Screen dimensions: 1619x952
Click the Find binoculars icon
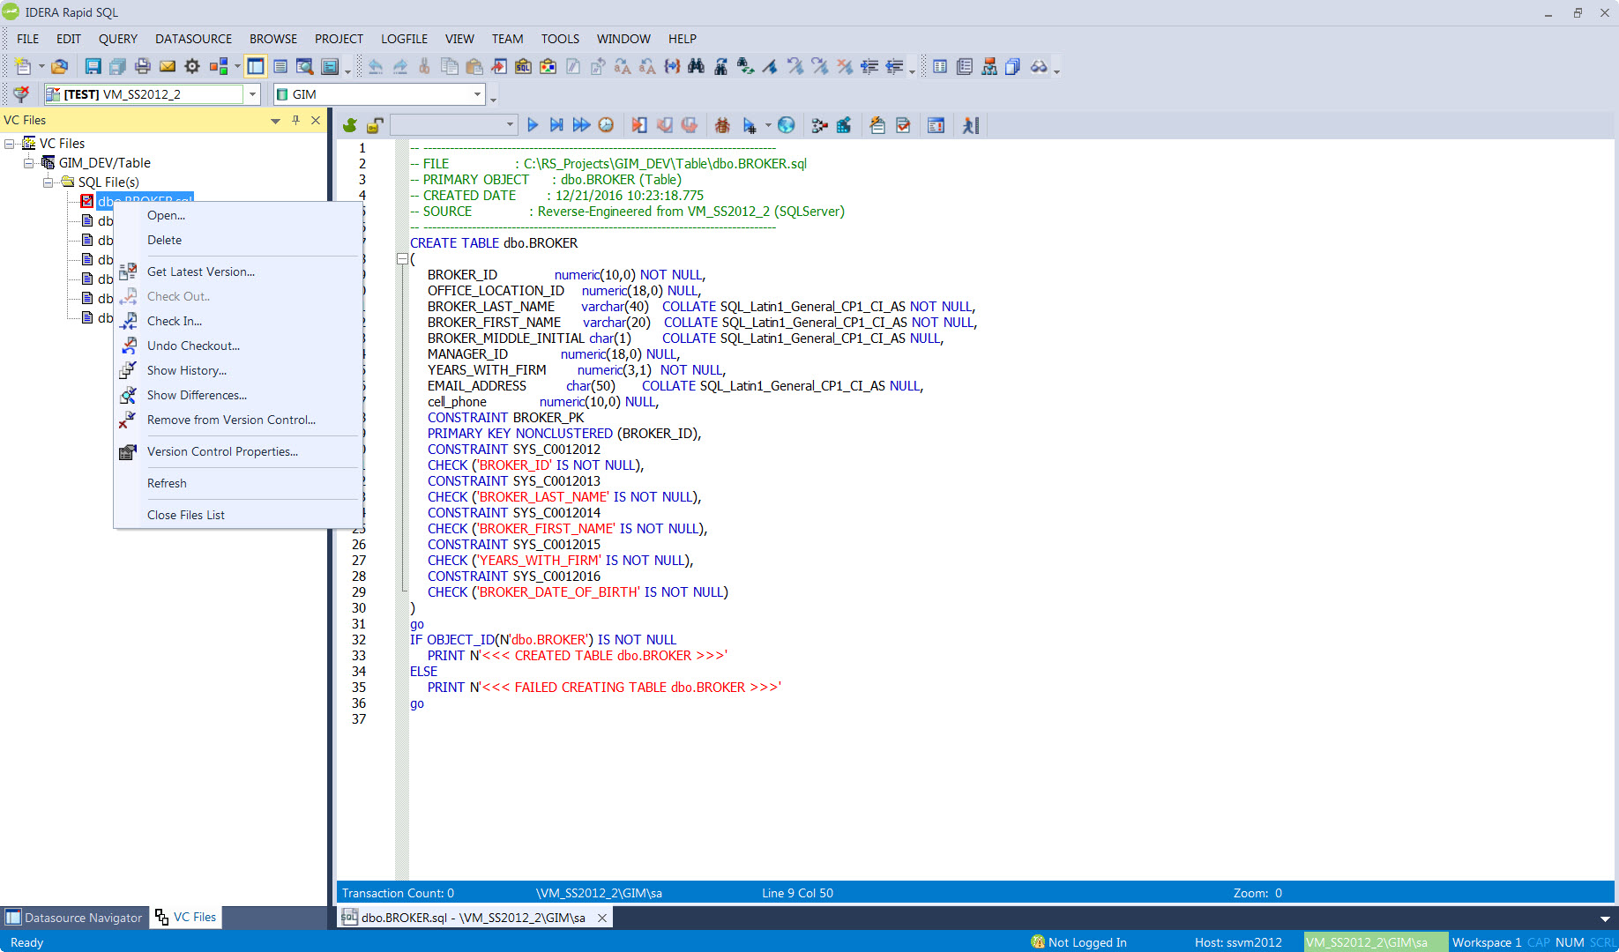696,66
